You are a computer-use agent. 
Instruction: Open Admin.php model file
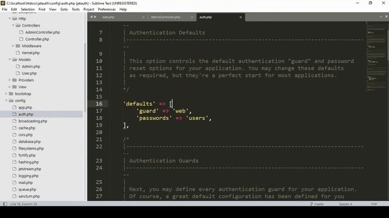31,67
